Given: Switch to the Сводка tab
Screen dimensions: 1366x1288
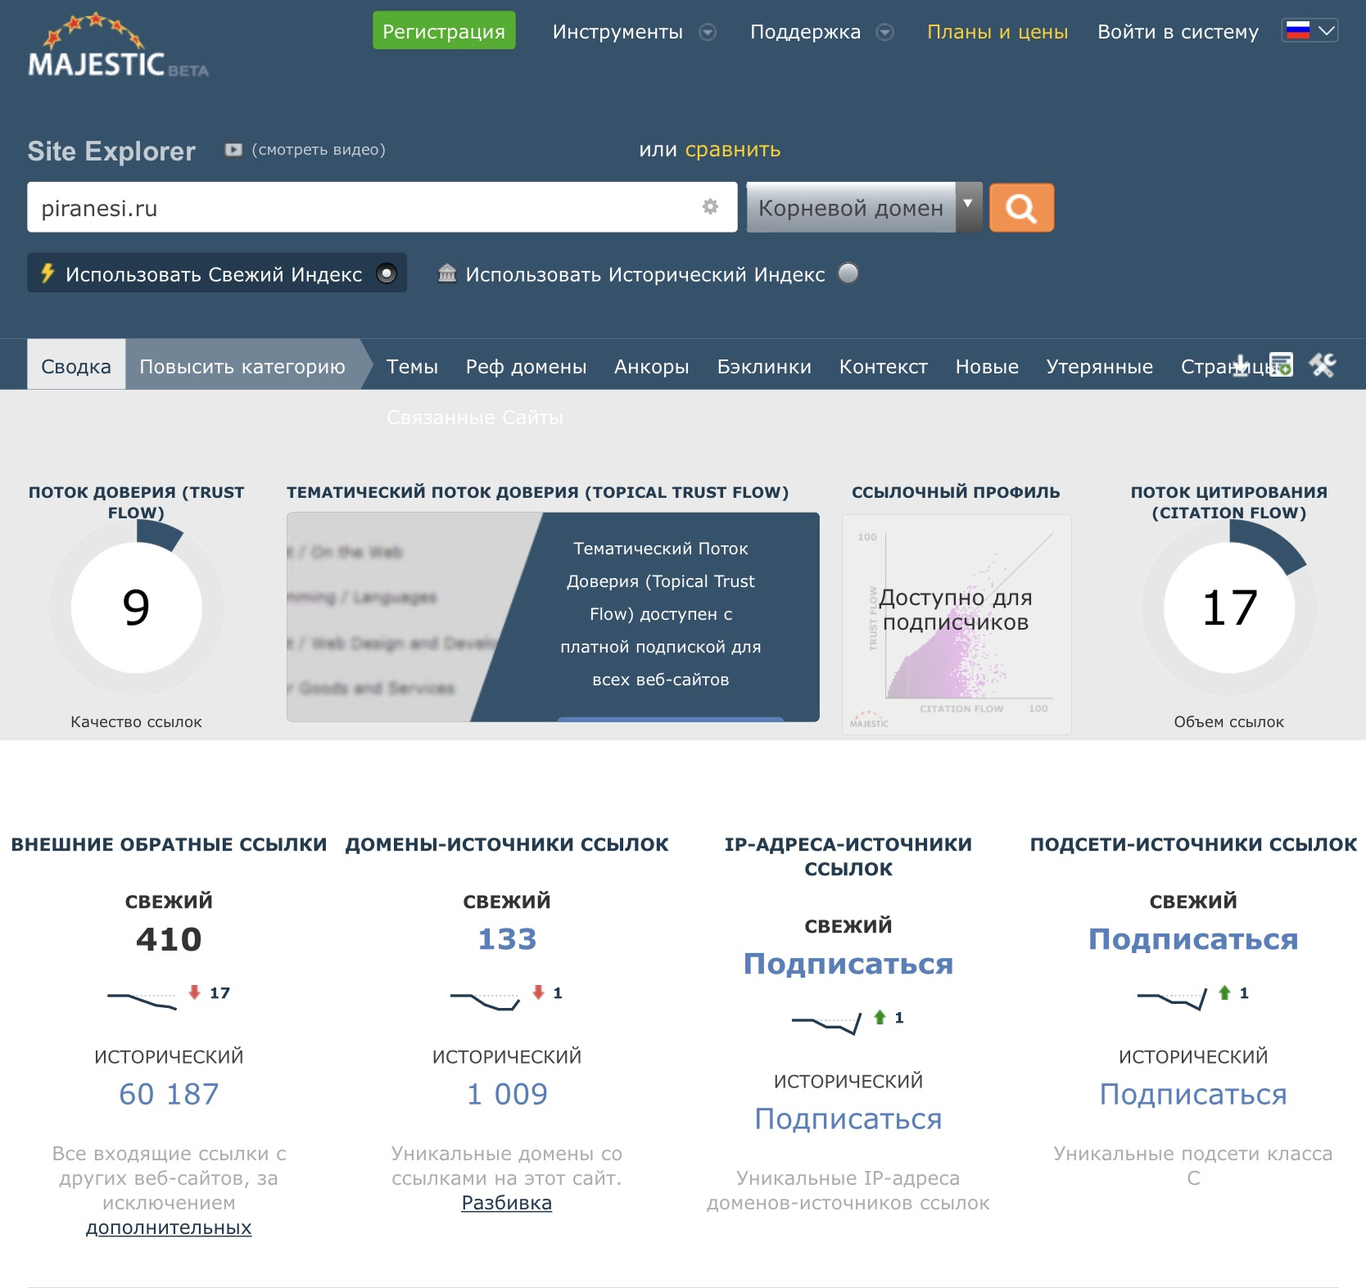Looking at the screenshot, I should [76, 366].
